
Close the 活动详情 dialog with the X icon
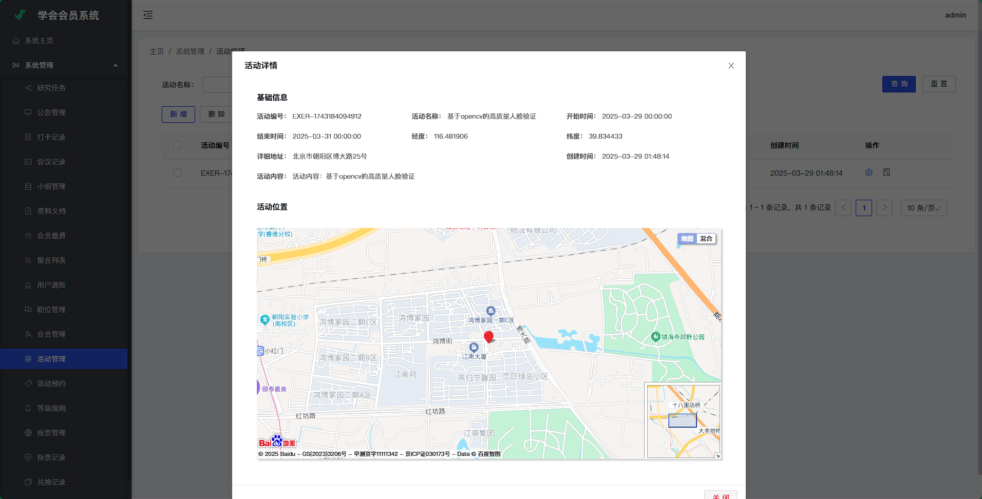pyautogui.click(x=731, y=66)
